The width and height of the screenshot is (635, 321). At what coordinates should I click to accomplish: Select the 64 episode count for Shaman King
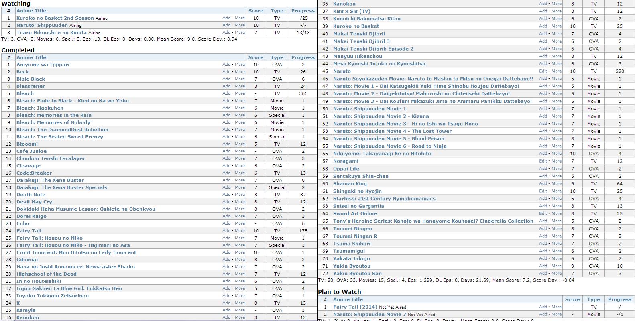620,184
